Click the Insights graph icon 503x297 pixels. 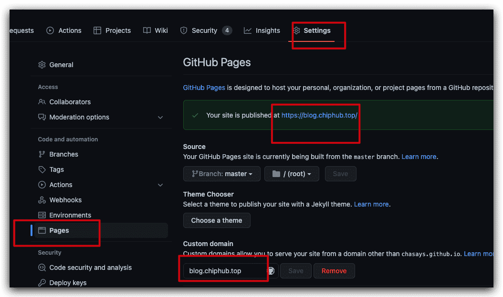[247, 30]
